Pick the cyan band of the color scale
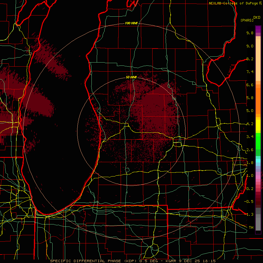Viewport: 263px width, 263px height. pyautogui.click(x=258, y=161)
